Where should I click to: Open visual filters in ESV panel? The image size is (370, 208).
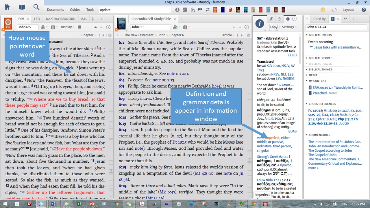tap(43, 27)
